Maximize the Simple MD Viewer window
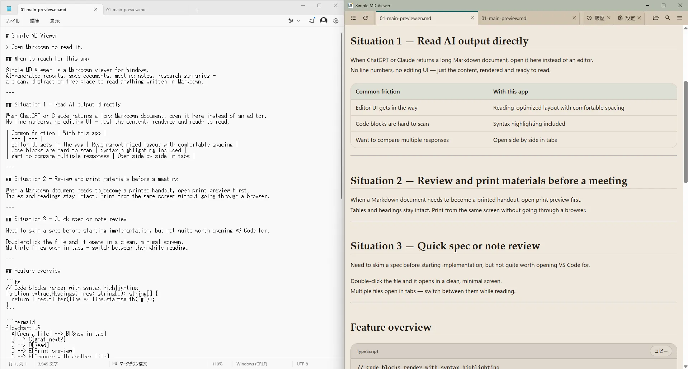Viewport: 688px width, 369px height. click(x=664, y=5)
